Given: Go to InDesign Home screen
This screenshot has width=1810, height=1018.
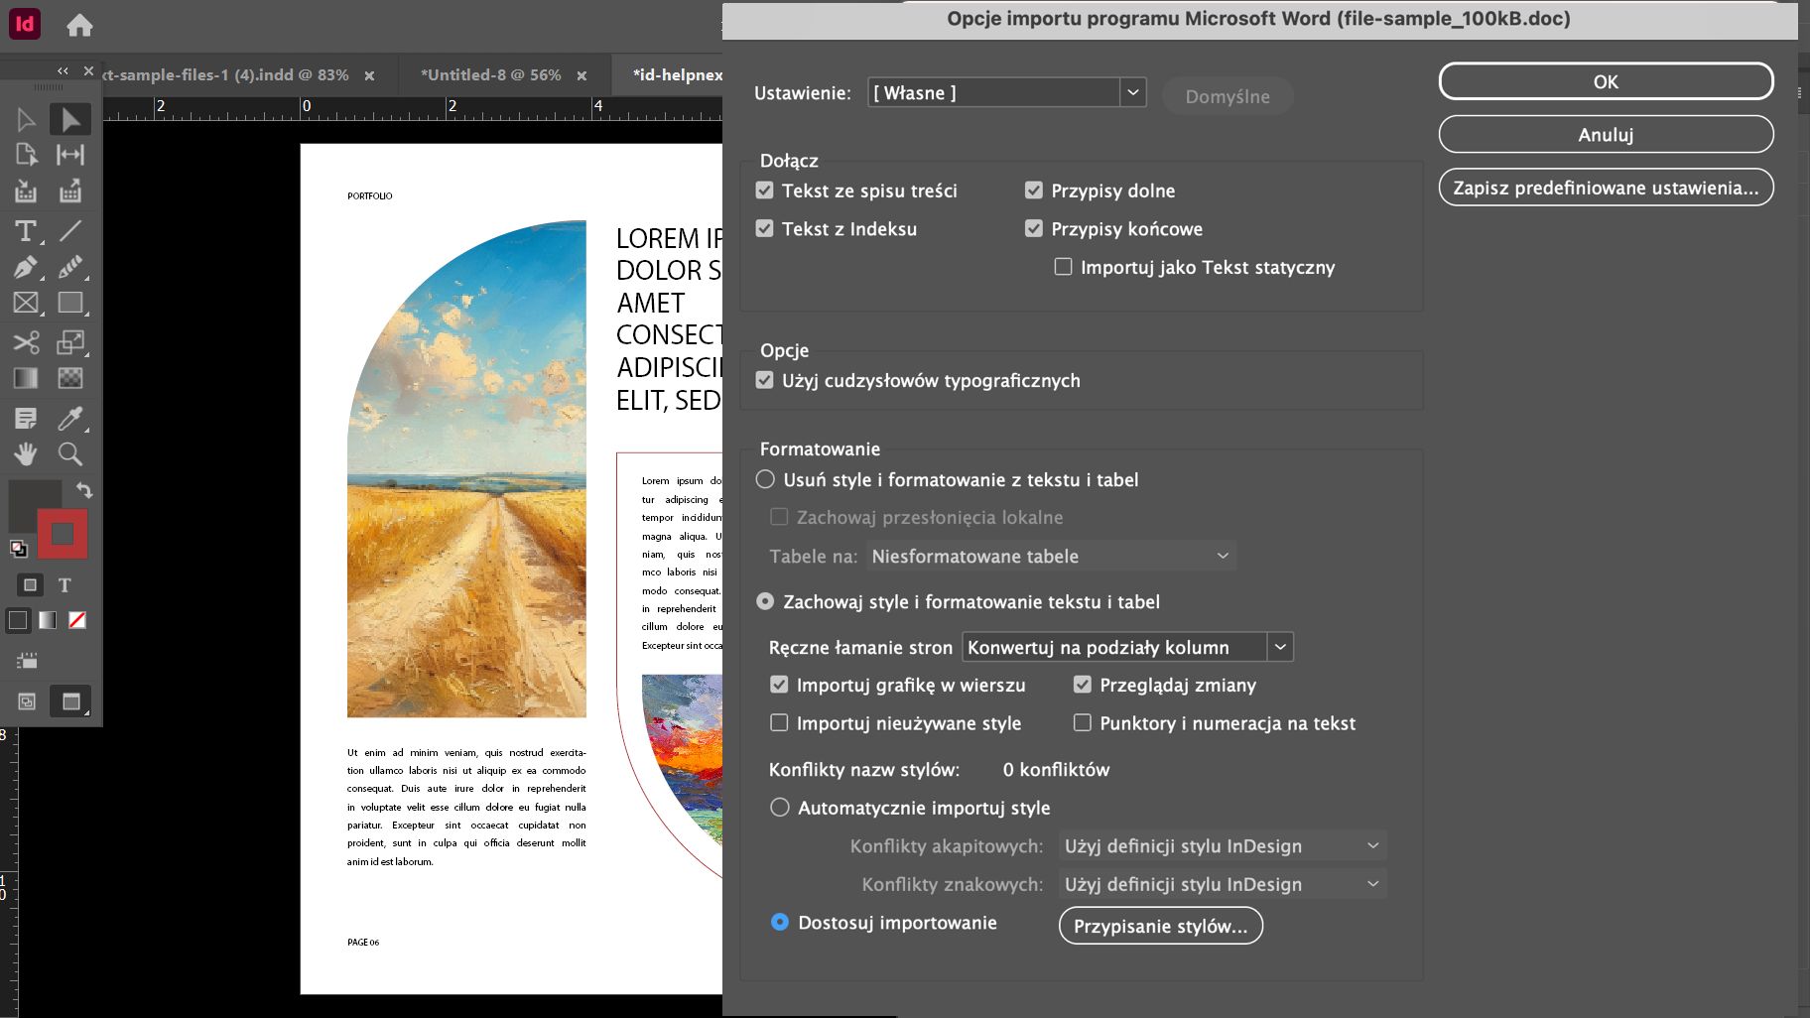Looking at the screenshot, I should tap(79, 25).
